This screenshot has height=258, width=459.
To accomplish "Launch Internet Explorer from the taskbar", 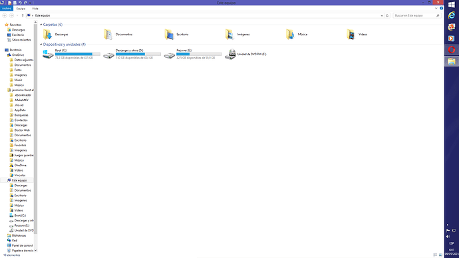I will pyautogui.click(x=452, y=15).
